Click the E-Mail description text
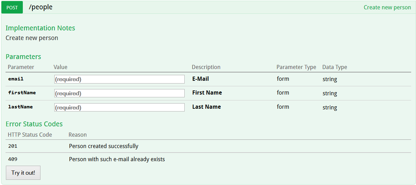The width and height of the screenshot is (416, 185). point(201,79)
